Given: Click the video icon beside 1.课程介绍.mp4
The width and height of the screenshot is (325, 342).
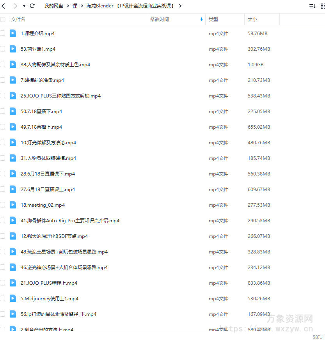Looking at the screenshot, I should [12, 34].
